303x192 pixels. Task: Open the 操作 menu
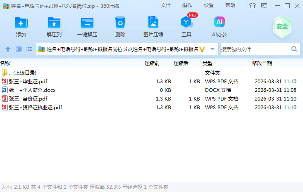pyautogui.click(x=187, y=5)
